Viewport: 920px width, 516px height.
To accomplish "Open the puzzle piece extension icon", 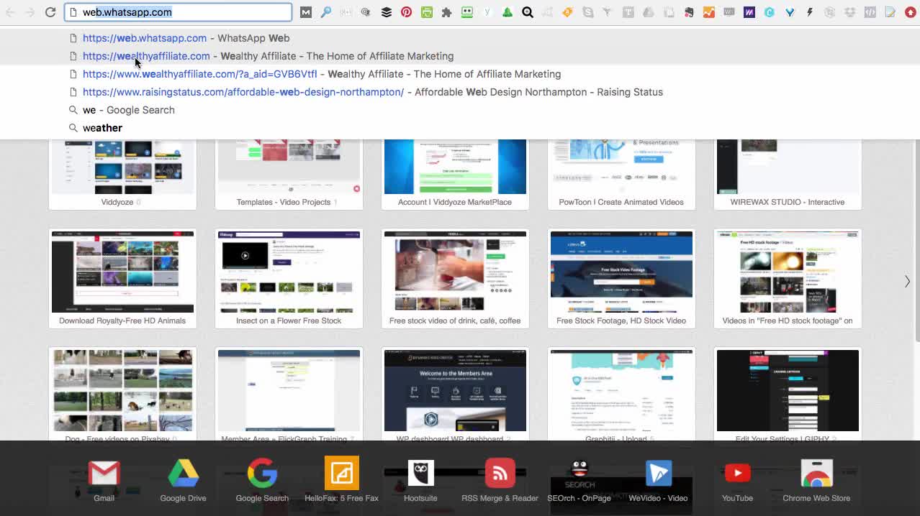I will [447, 12].
